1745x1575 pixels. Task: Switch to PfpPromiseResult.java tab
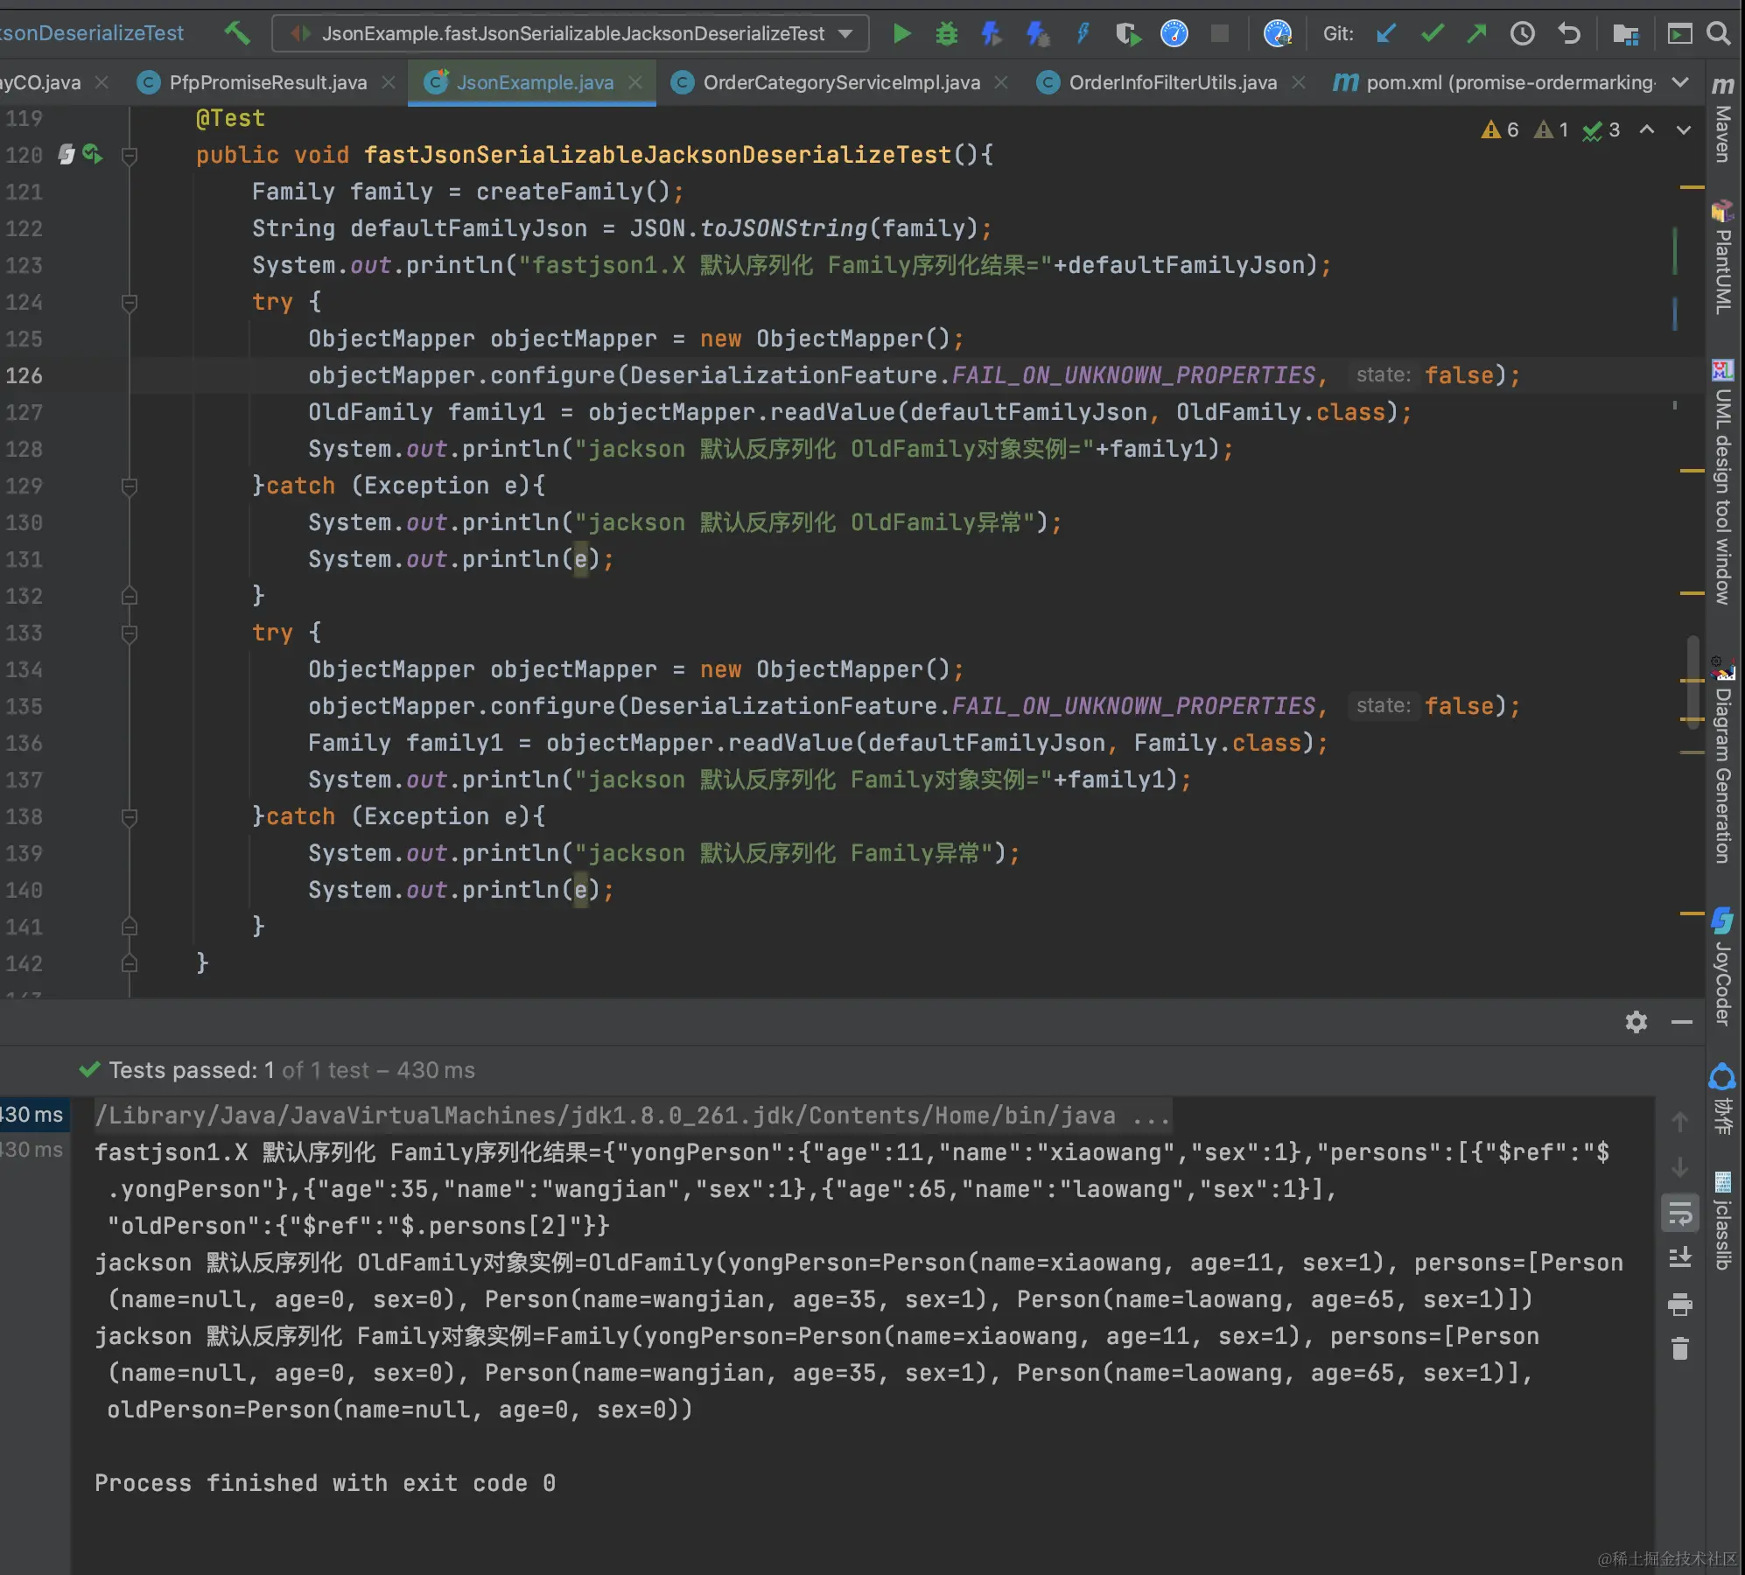[x=268, y=82]
